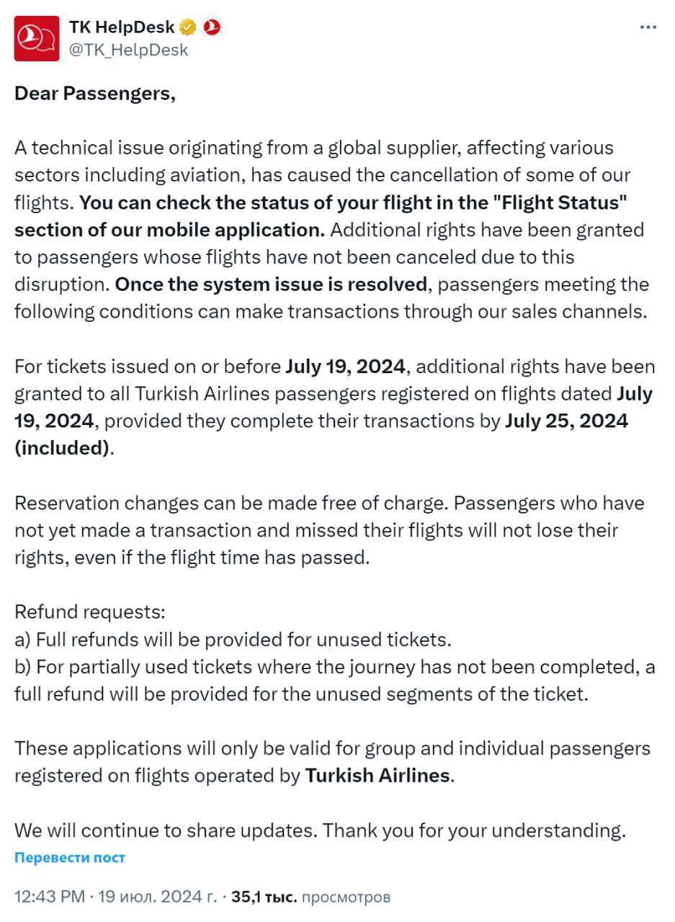Click "We will continue to share updates" line
The width and height of the screenshot is (675, 922).
[319, 831]
